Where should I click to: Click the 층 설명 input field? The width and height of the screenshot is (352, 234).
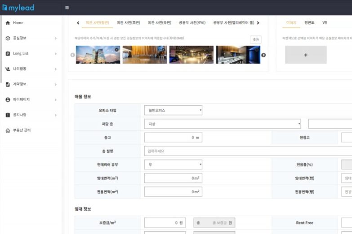coord(247,151)
